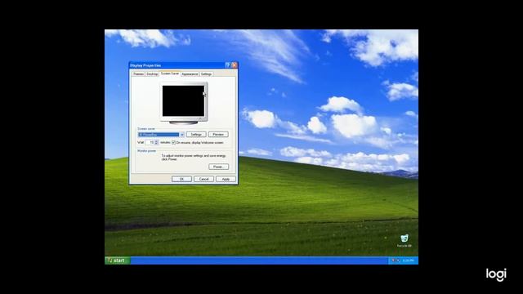Click the wait minutes number field

pyautogui.click(x=150, y=142)
